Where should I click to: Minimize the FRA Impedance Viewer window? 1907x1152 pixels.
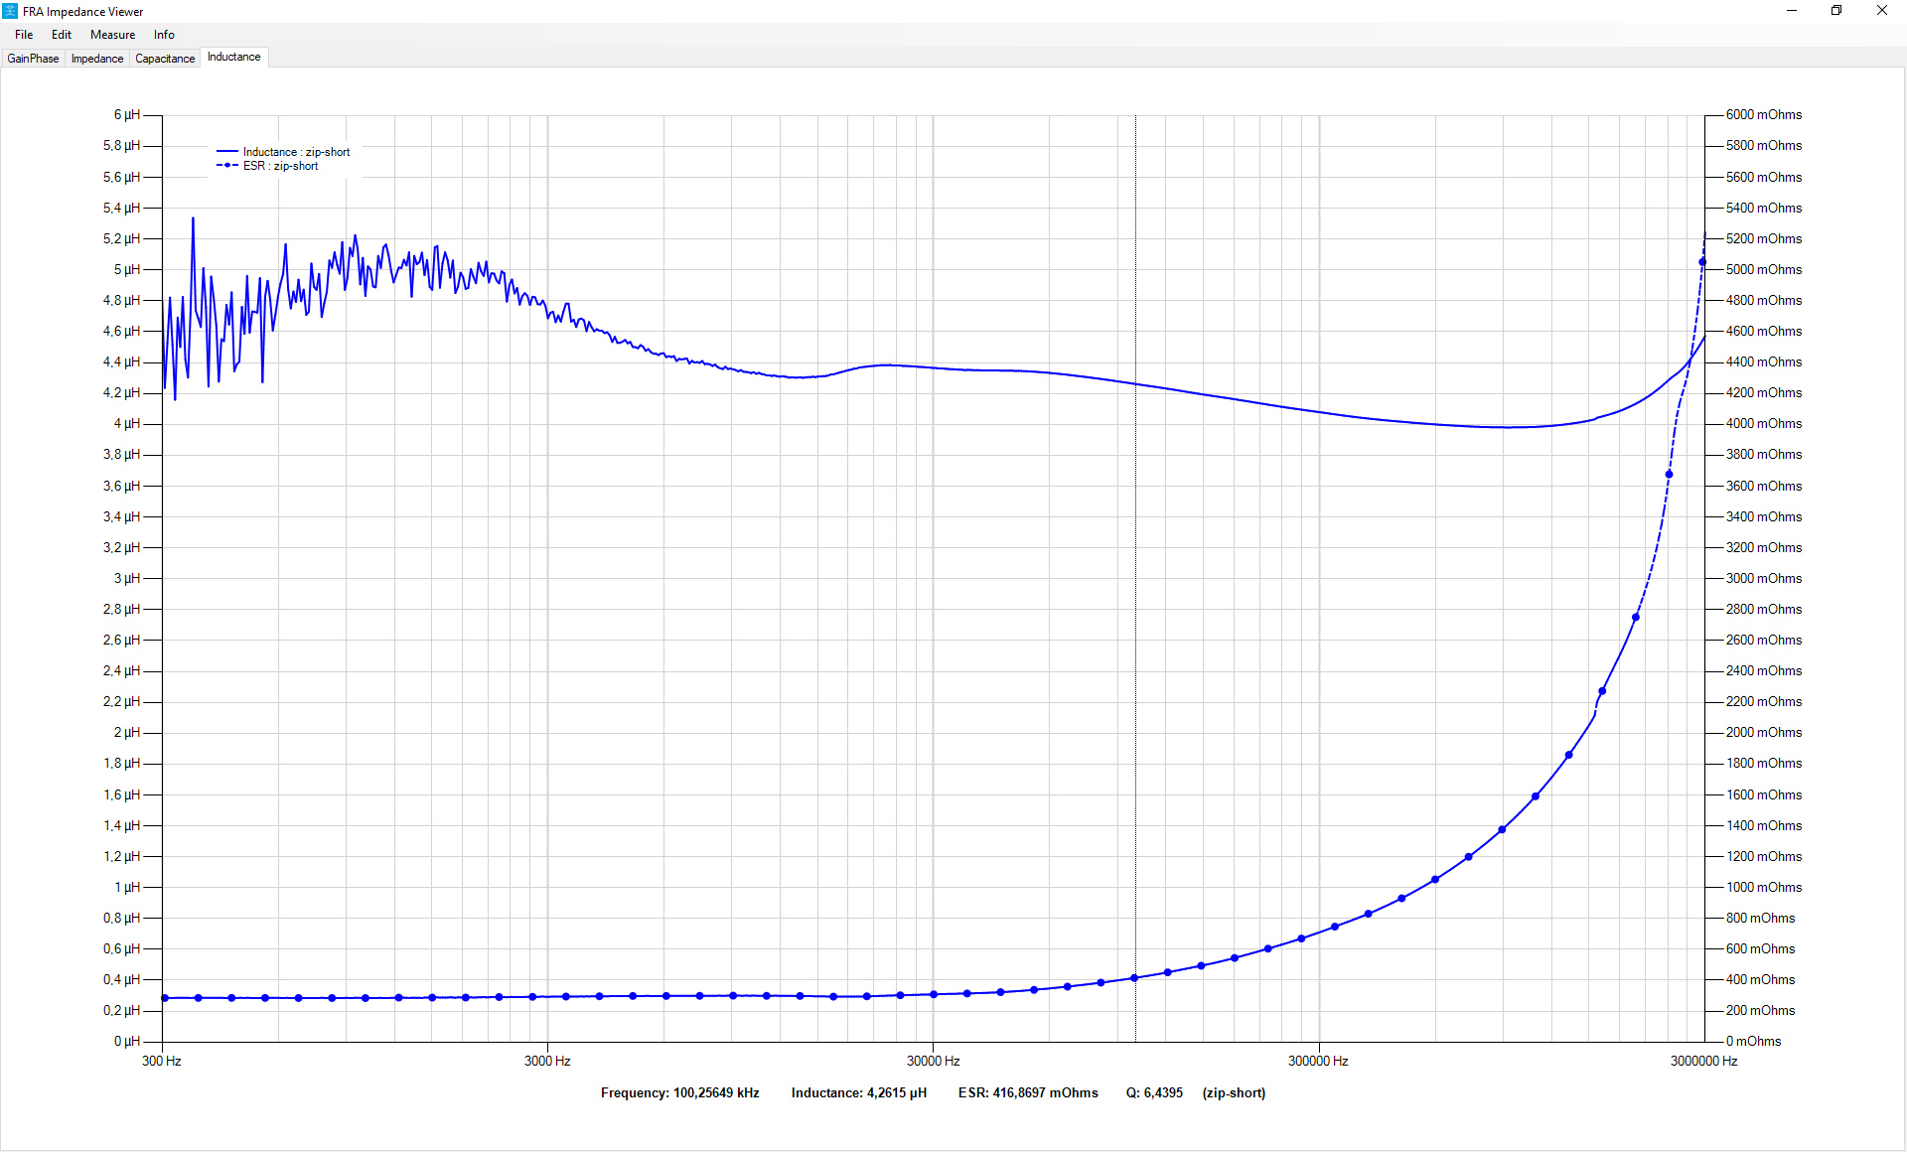point(1792,11)
